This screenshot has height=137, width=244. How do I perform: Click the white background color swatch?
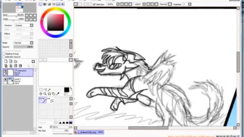point(70,93)
